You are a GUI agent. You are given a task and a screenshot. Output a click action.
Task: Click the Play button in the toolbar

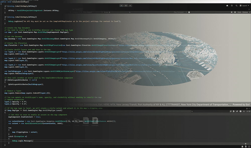(121, 5)
